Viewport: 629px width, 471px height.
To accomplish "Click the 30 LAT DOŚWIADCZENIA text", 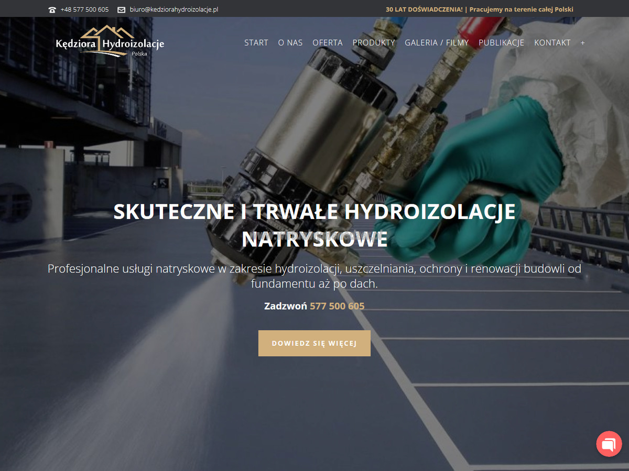I will [425, 10].
